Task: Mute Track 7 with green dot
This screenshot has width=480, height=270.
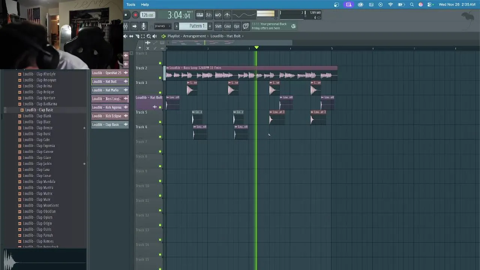Action: click(x=160, y=151)
